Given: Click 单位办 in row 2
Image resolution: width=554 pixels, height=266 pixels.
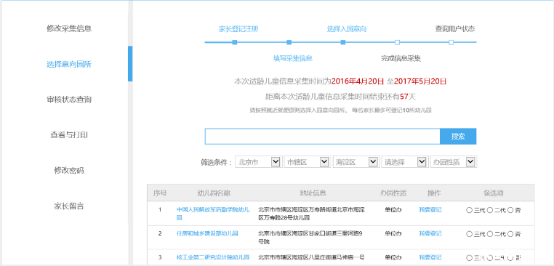Looking at the screenshot, I should pos(393,233).
